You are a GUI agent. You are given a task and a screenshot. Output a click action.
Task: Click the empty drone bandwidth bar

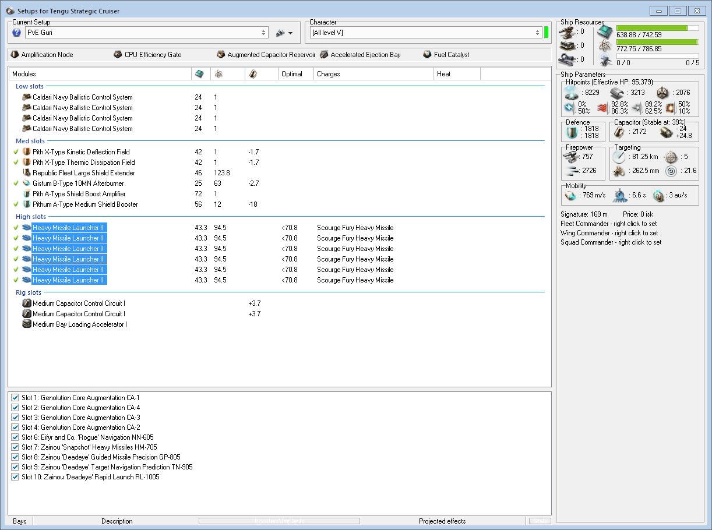(657, 56)
